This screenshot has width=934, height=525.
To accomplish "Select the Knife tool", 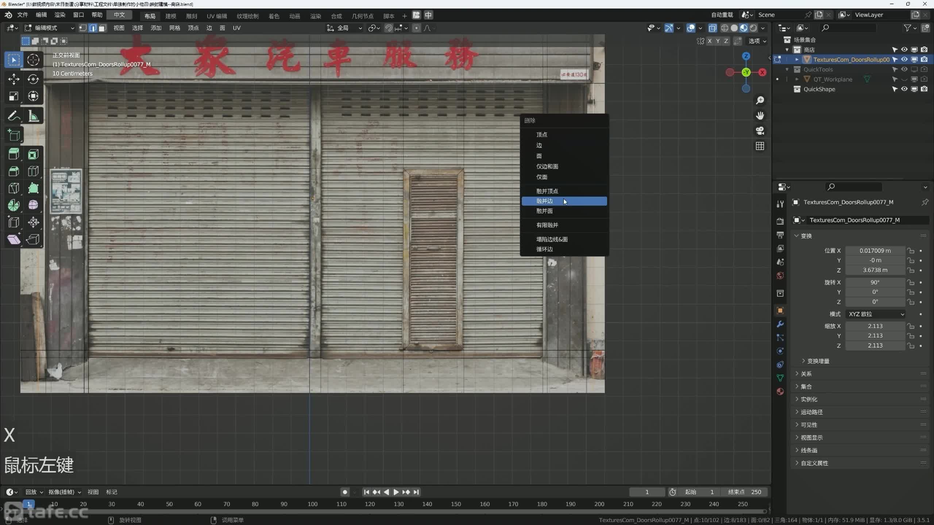I will click(x=13, y=188).
